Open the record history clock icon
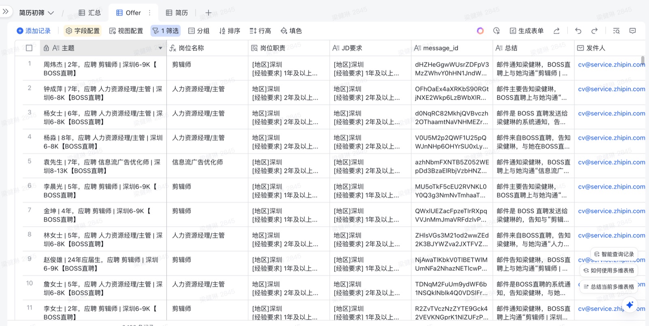The width and height of the screenshot is (649, 326). coord(496,31)
